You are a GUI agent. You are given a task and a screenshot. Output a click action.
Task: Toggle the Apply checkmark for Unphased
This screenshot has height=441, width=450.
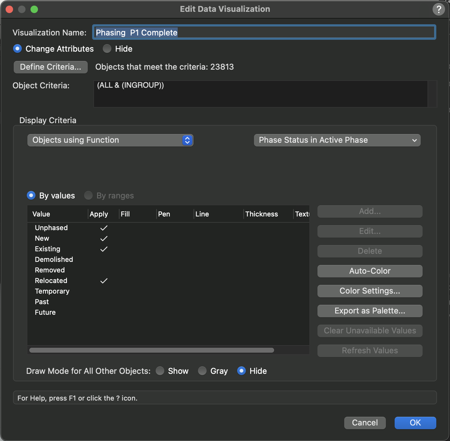(x=104, y=228)
